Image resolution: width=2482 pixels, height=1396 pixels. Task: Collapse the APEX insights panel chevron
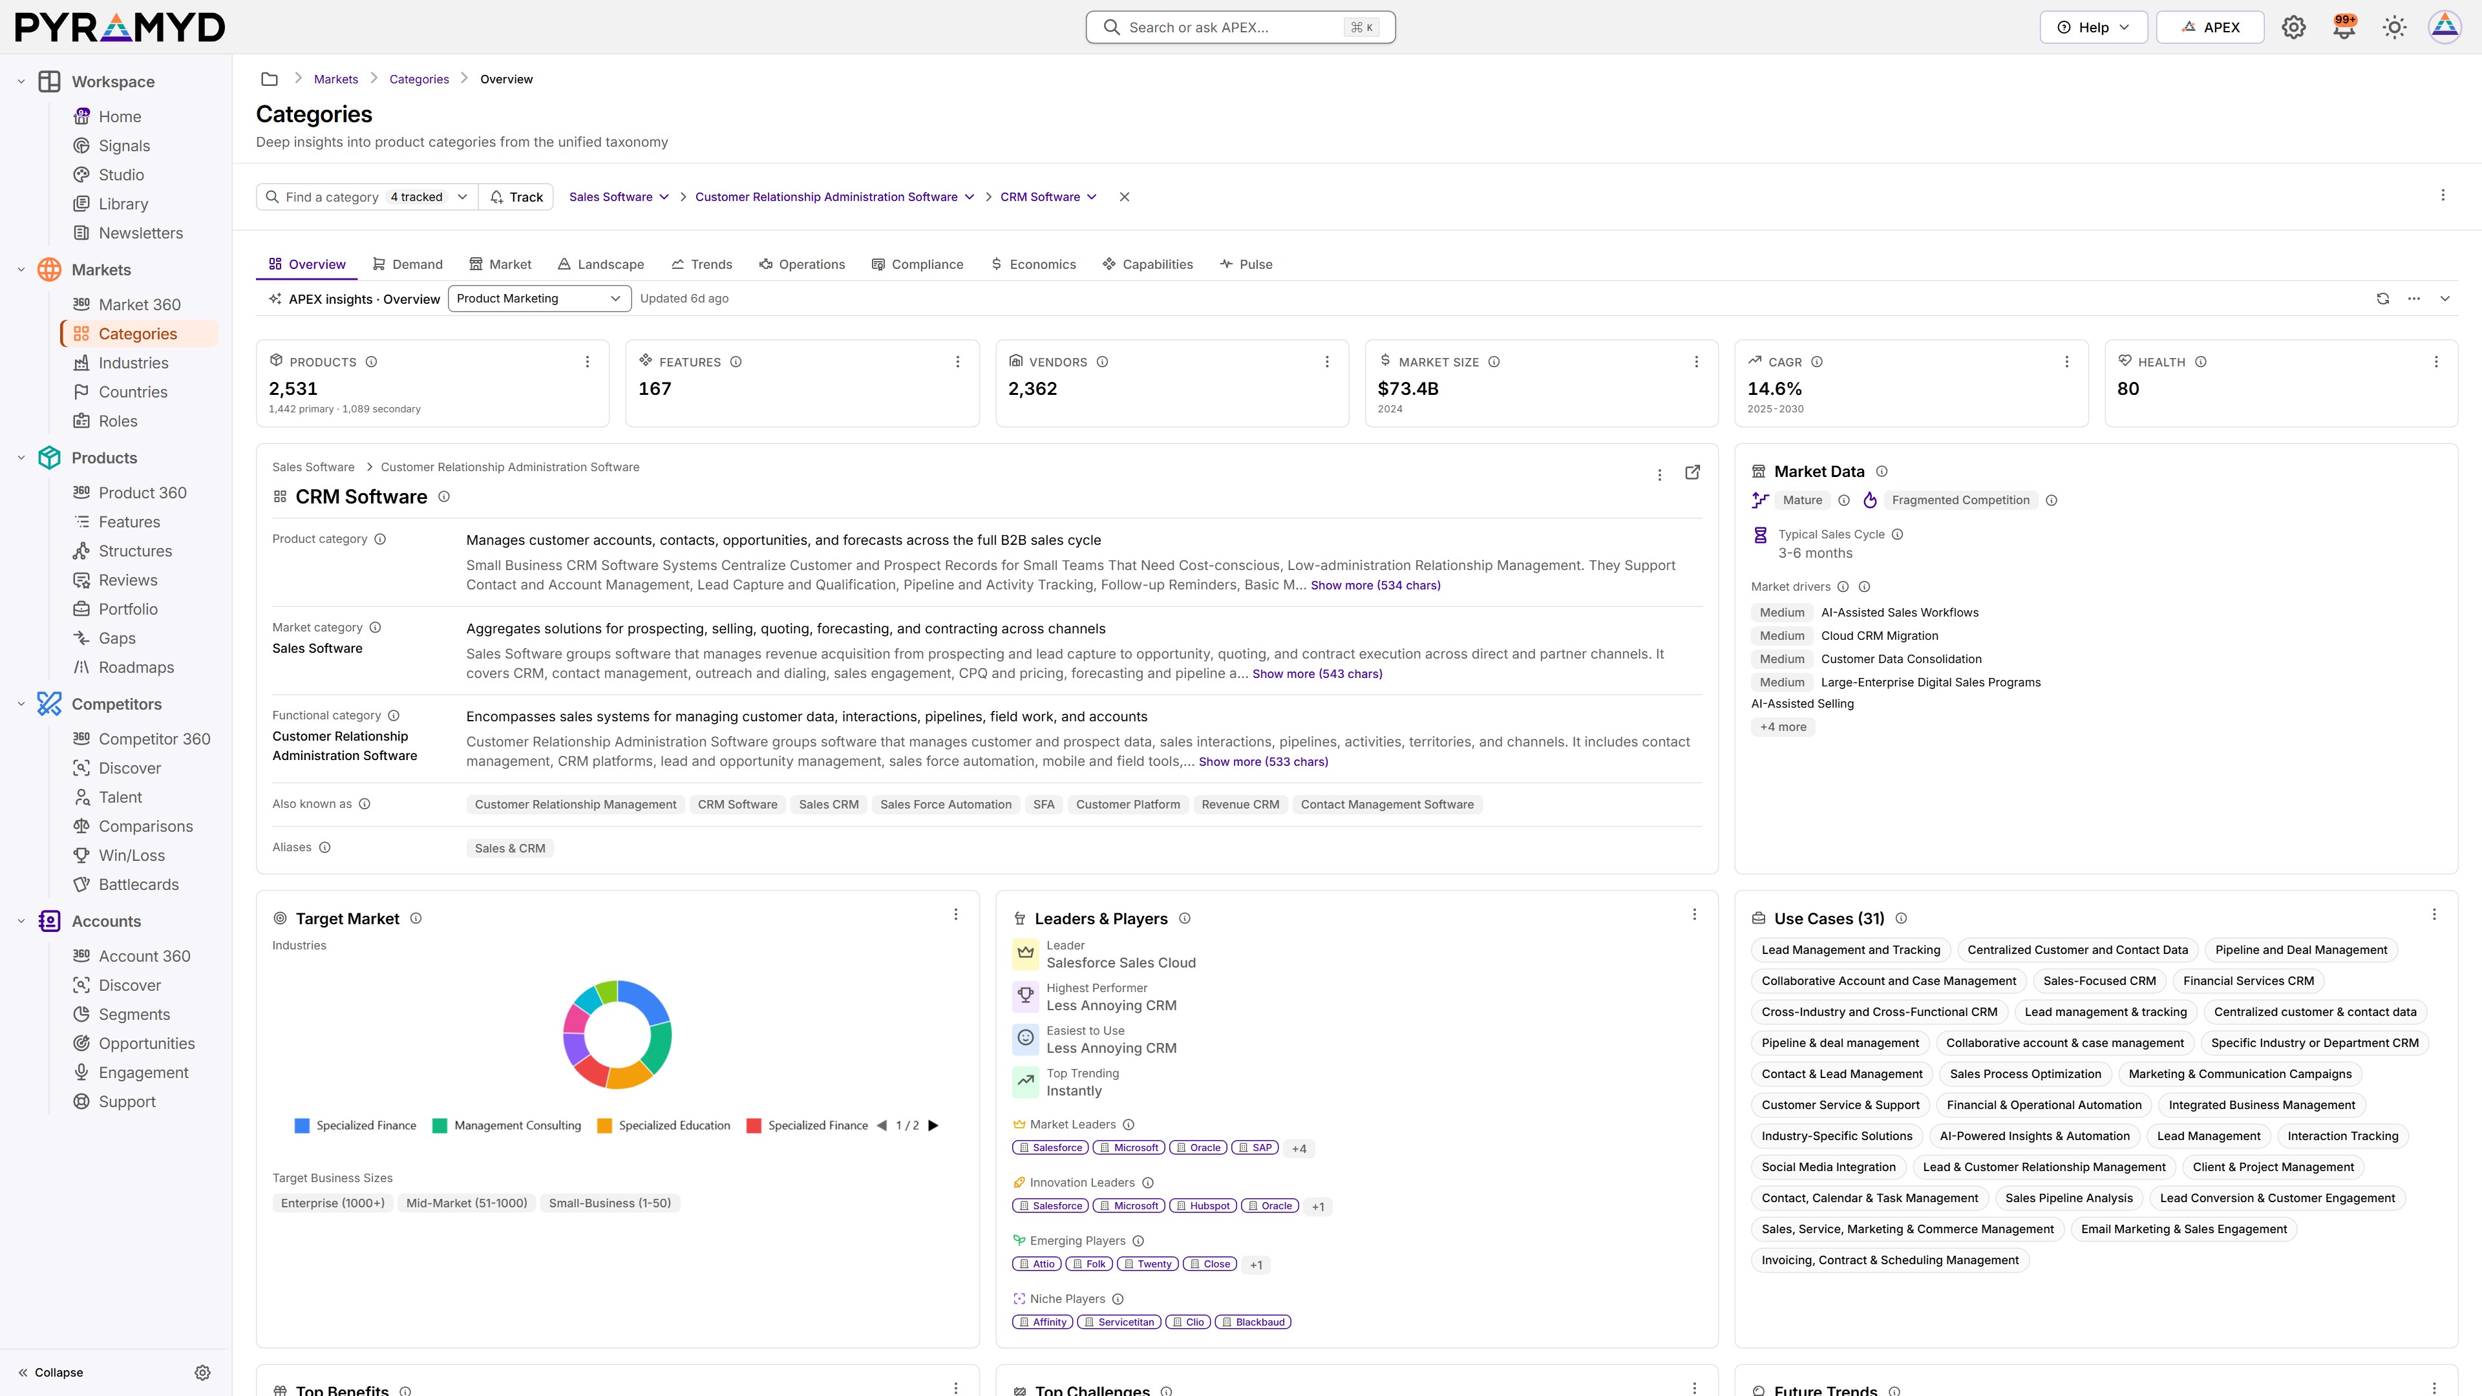pyautogui.click(x=2445, y=299)
